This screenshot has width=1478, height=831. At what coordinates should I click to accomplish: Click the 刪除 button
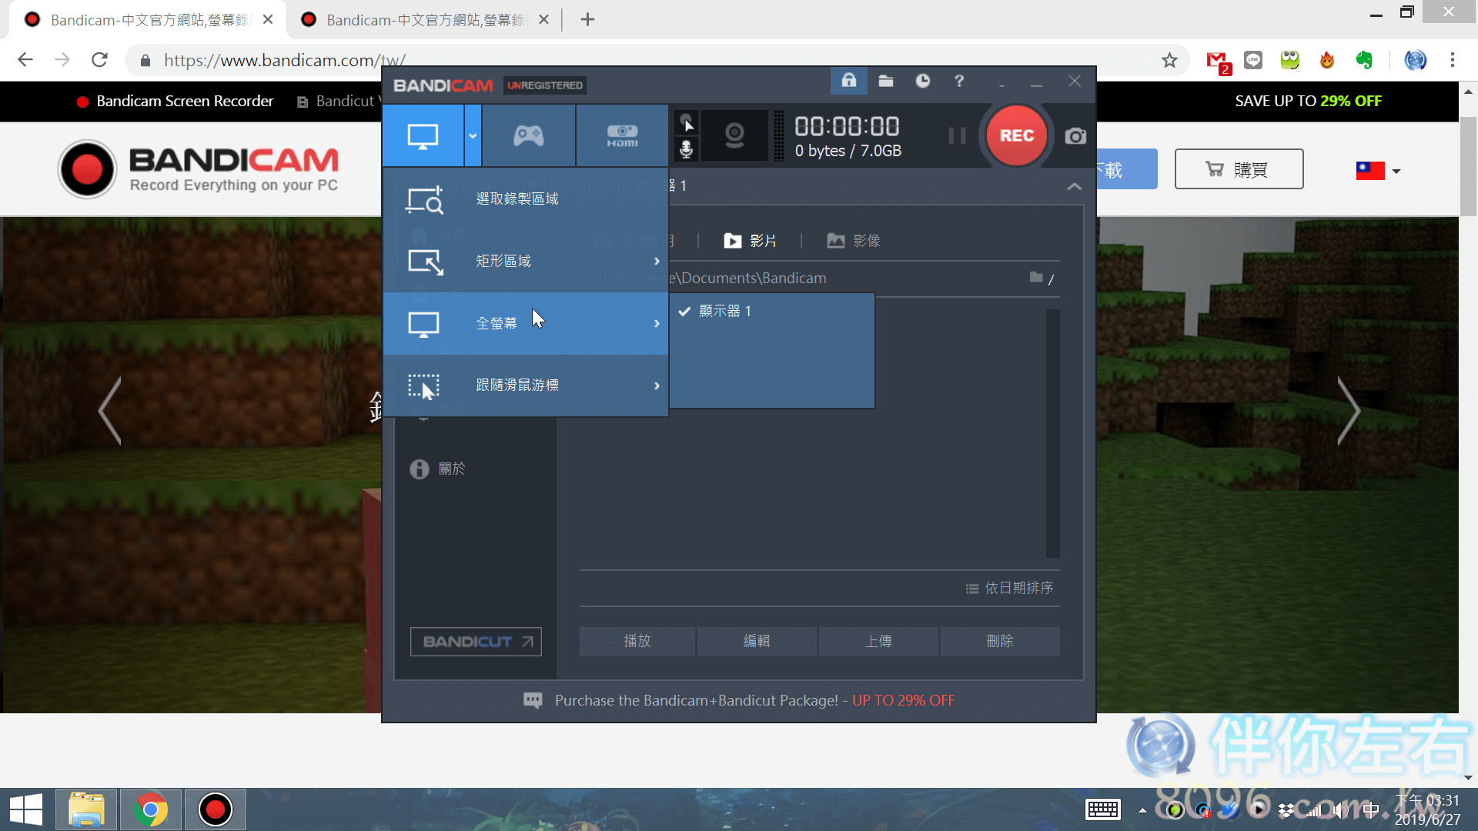[1000, 641]
